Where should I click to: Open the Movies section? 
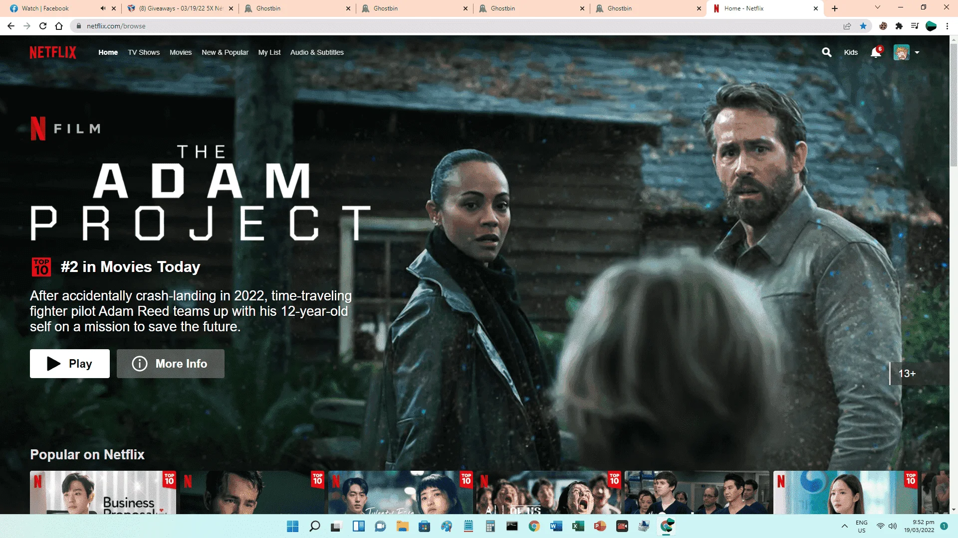click(x=181, y=52)
